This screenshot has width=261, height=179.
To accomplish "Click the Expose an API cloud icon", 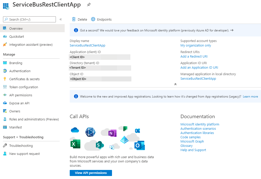I will click(5, 103).
